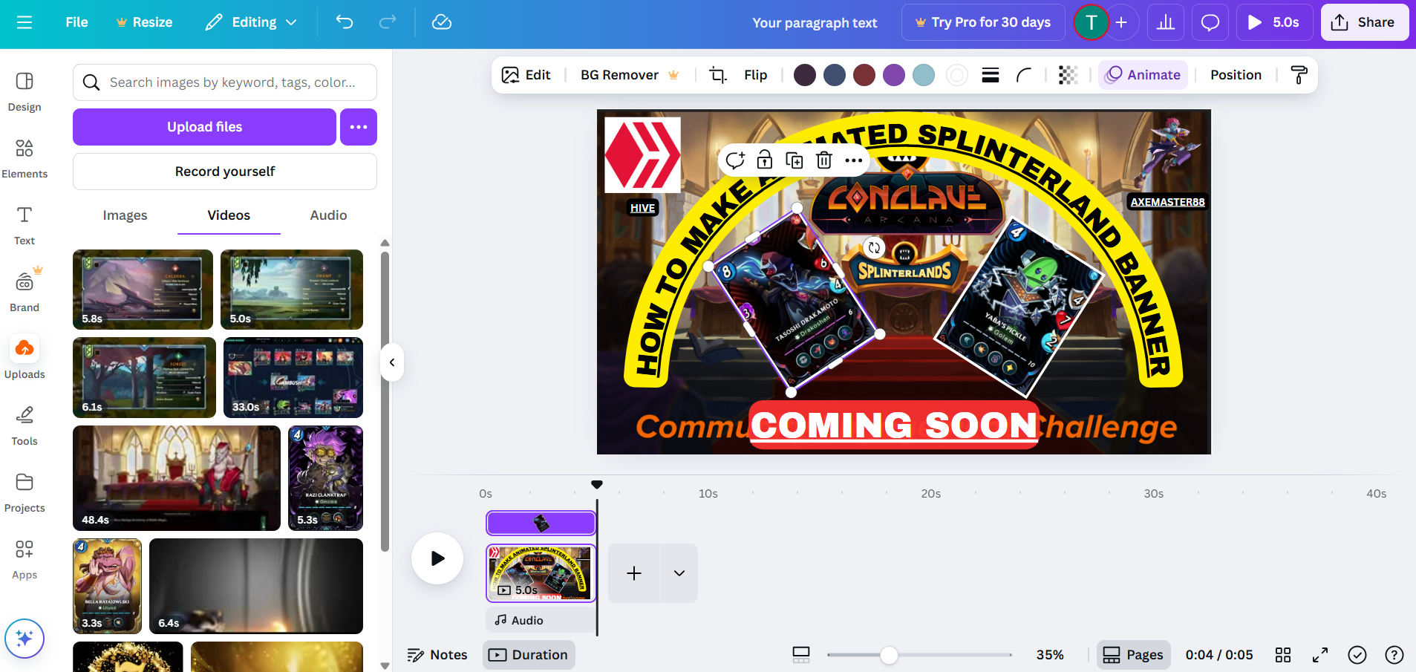Redo the last action
This screenshot has height=672, width=1416.
tap(388, 22)
